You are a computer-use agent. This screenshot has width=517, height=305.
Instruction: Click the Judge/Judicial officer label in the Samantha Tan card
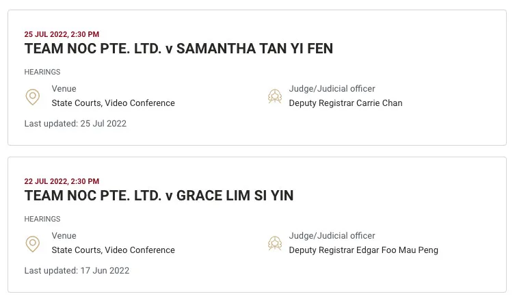332,89
